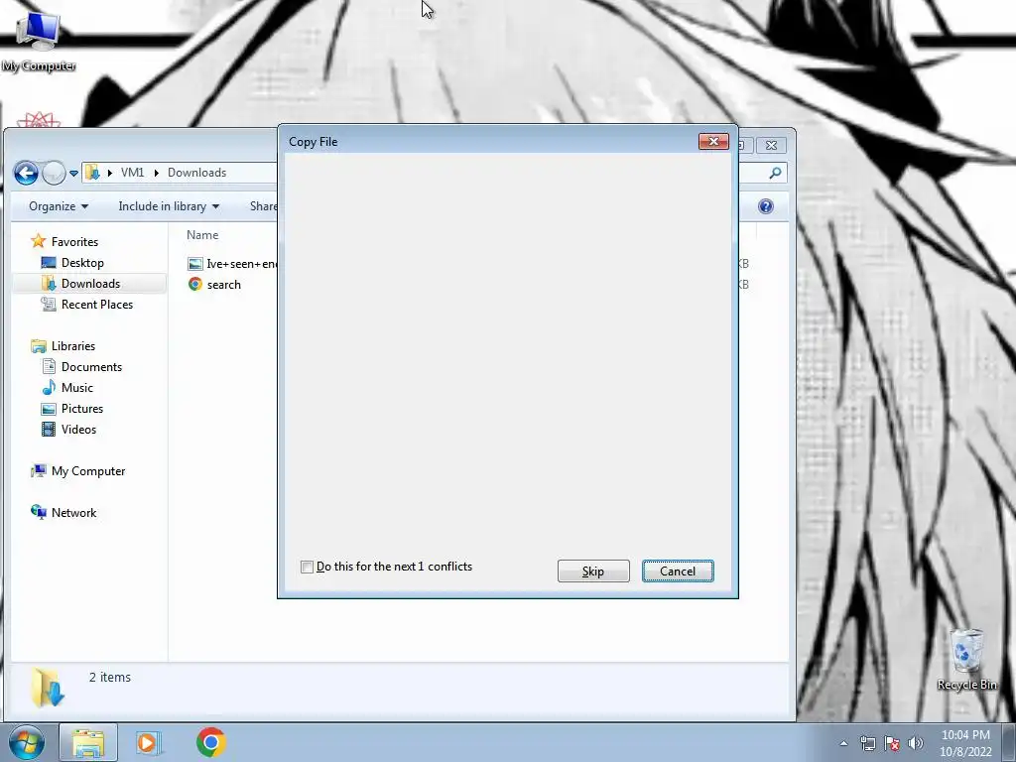Open Action Center flag tray icon

[892, 743]
